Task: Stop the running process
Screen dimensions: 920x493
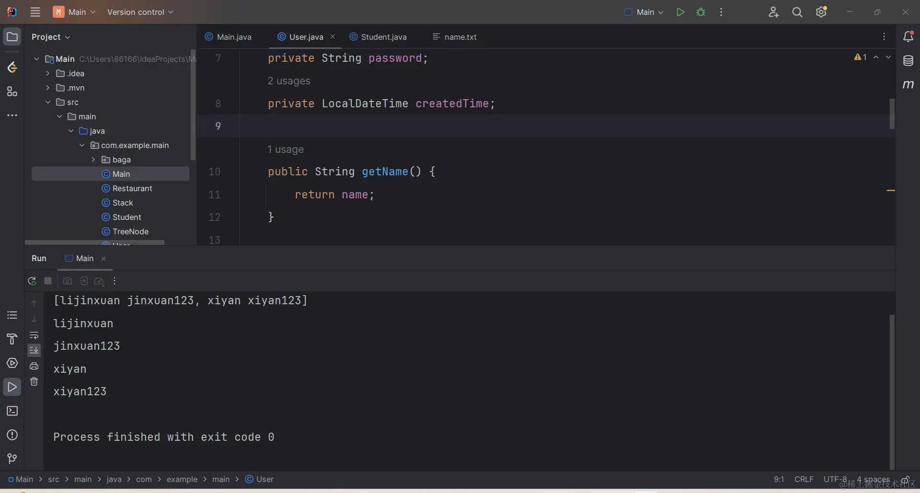Action: pos(48,281)
